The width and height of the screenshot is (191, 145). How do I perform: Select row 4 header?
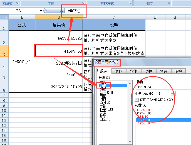coord(4,63)
